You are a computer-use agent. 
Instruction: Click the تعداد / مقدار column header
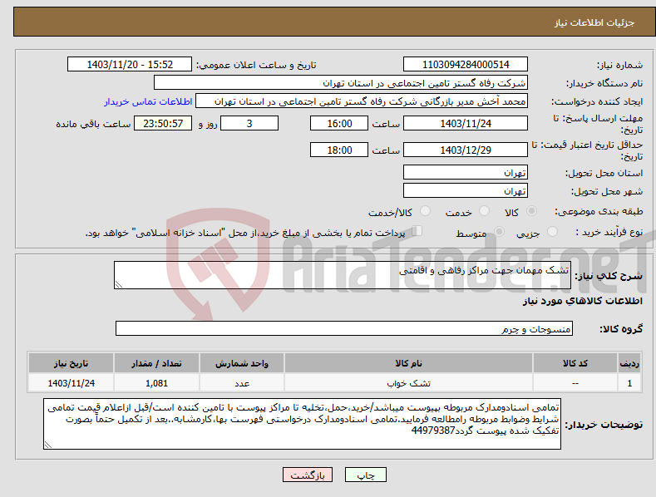(156, 363)
